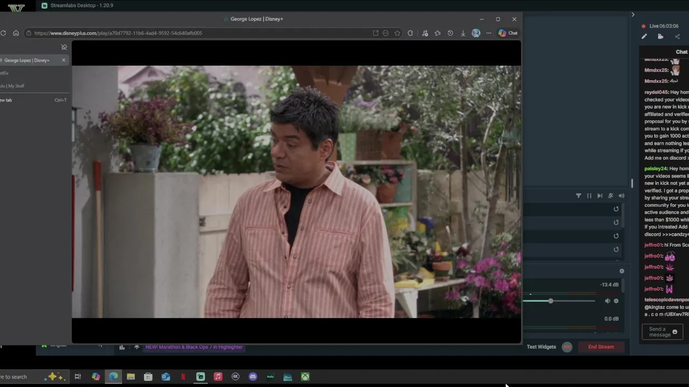Open Copilot Chat button in Edge
Screen dimensions: 689x387
tap(508, 33)
